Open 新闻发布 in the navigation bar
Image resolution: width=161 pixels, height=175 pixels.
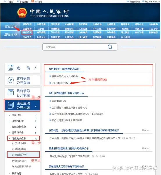[x=27, y=24]
